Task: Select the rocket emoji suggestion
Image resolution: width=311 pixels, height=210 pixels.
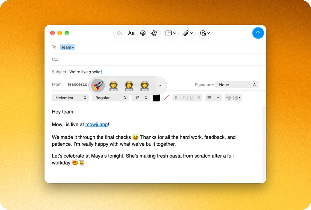Action: (98, 86)
